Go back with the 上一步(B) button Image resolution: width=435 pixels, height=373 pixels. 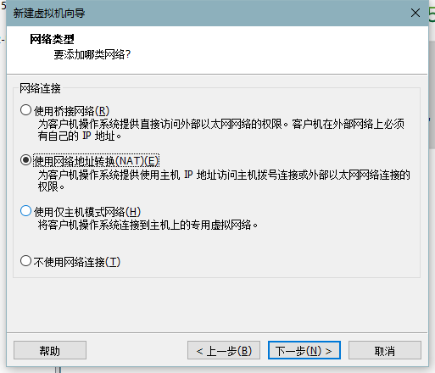pyautogui.click(x=224, y=350)
